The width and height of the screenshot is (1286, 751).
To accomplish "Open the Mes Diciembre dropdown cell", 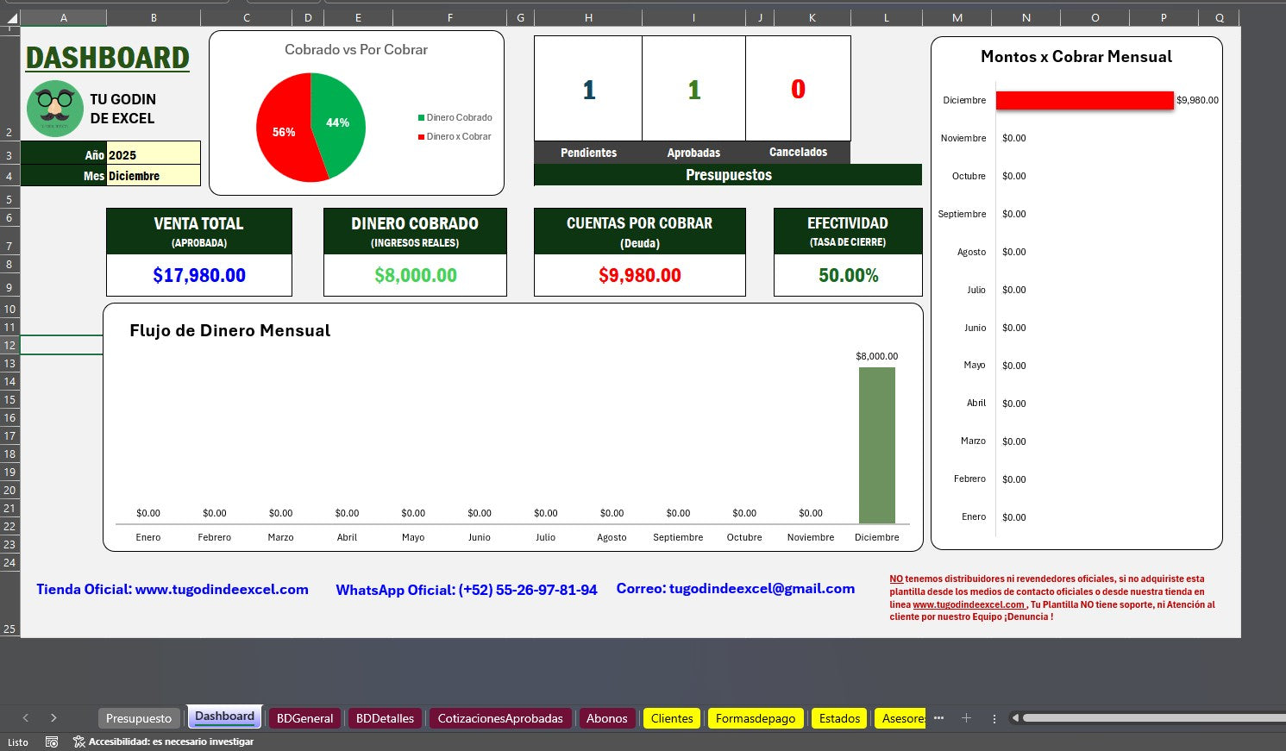I will 154,176.
